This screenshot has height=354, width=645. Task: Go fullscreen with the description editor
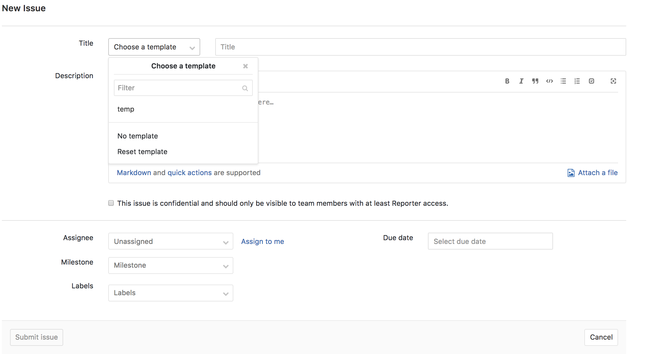pos(613,81)
